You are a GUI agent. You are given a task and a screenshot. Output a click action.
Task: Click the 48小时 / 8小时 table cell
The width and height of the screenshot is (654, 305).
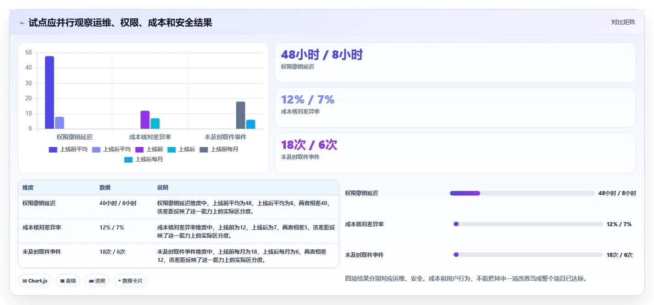click(x=118, y=203)
